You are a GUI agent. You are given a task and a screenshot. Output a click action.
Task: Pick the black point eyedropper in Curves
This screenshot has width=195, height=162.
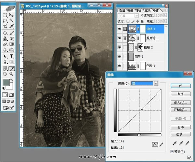(174, 143)
